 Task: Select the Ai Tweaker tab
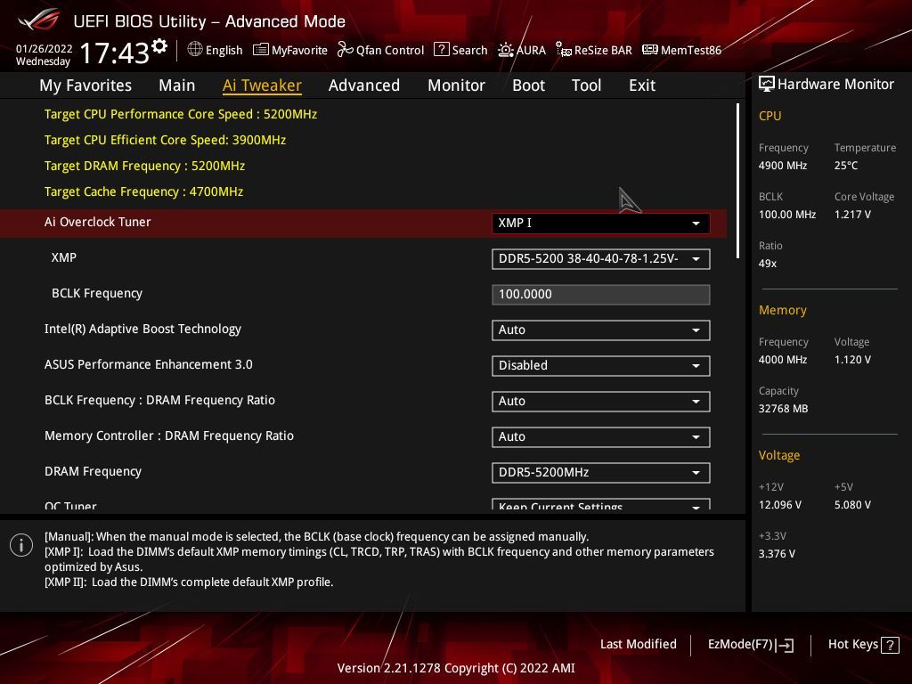click(263, 85)
